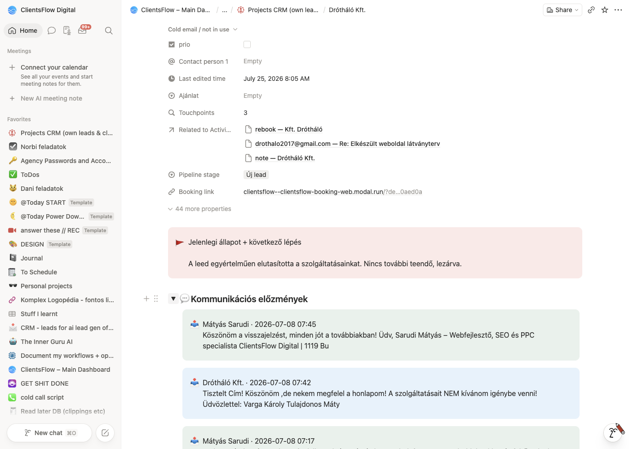Viewport: 629px width, 449px height.
Task: Open the Share dropdown button
Action: 563,10
